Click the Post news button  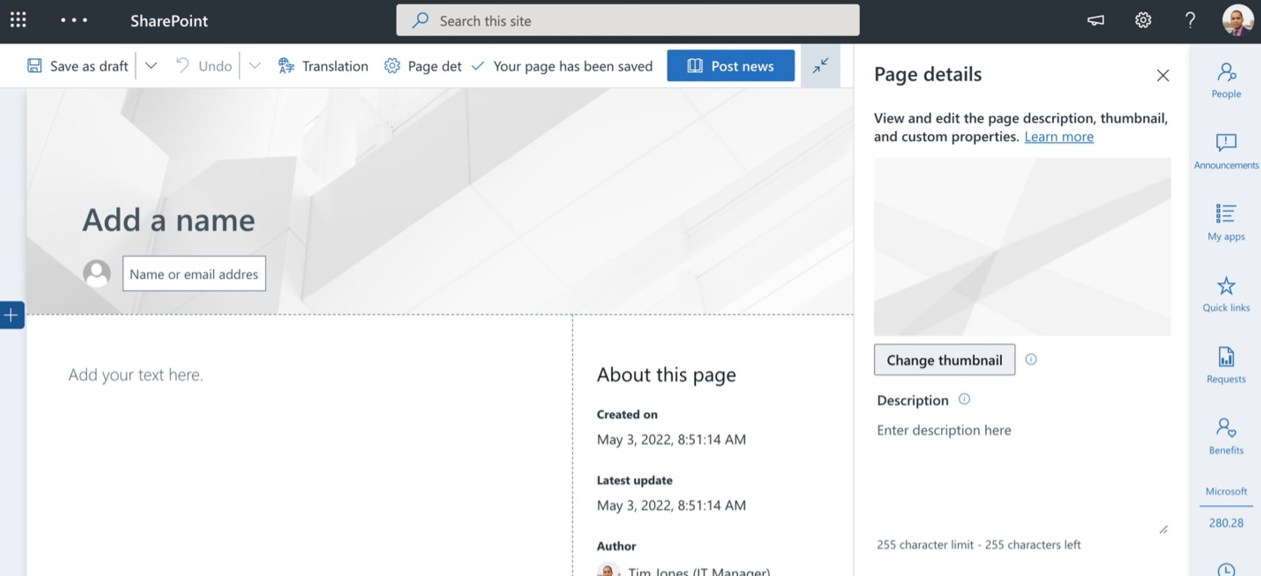[730, 66]
